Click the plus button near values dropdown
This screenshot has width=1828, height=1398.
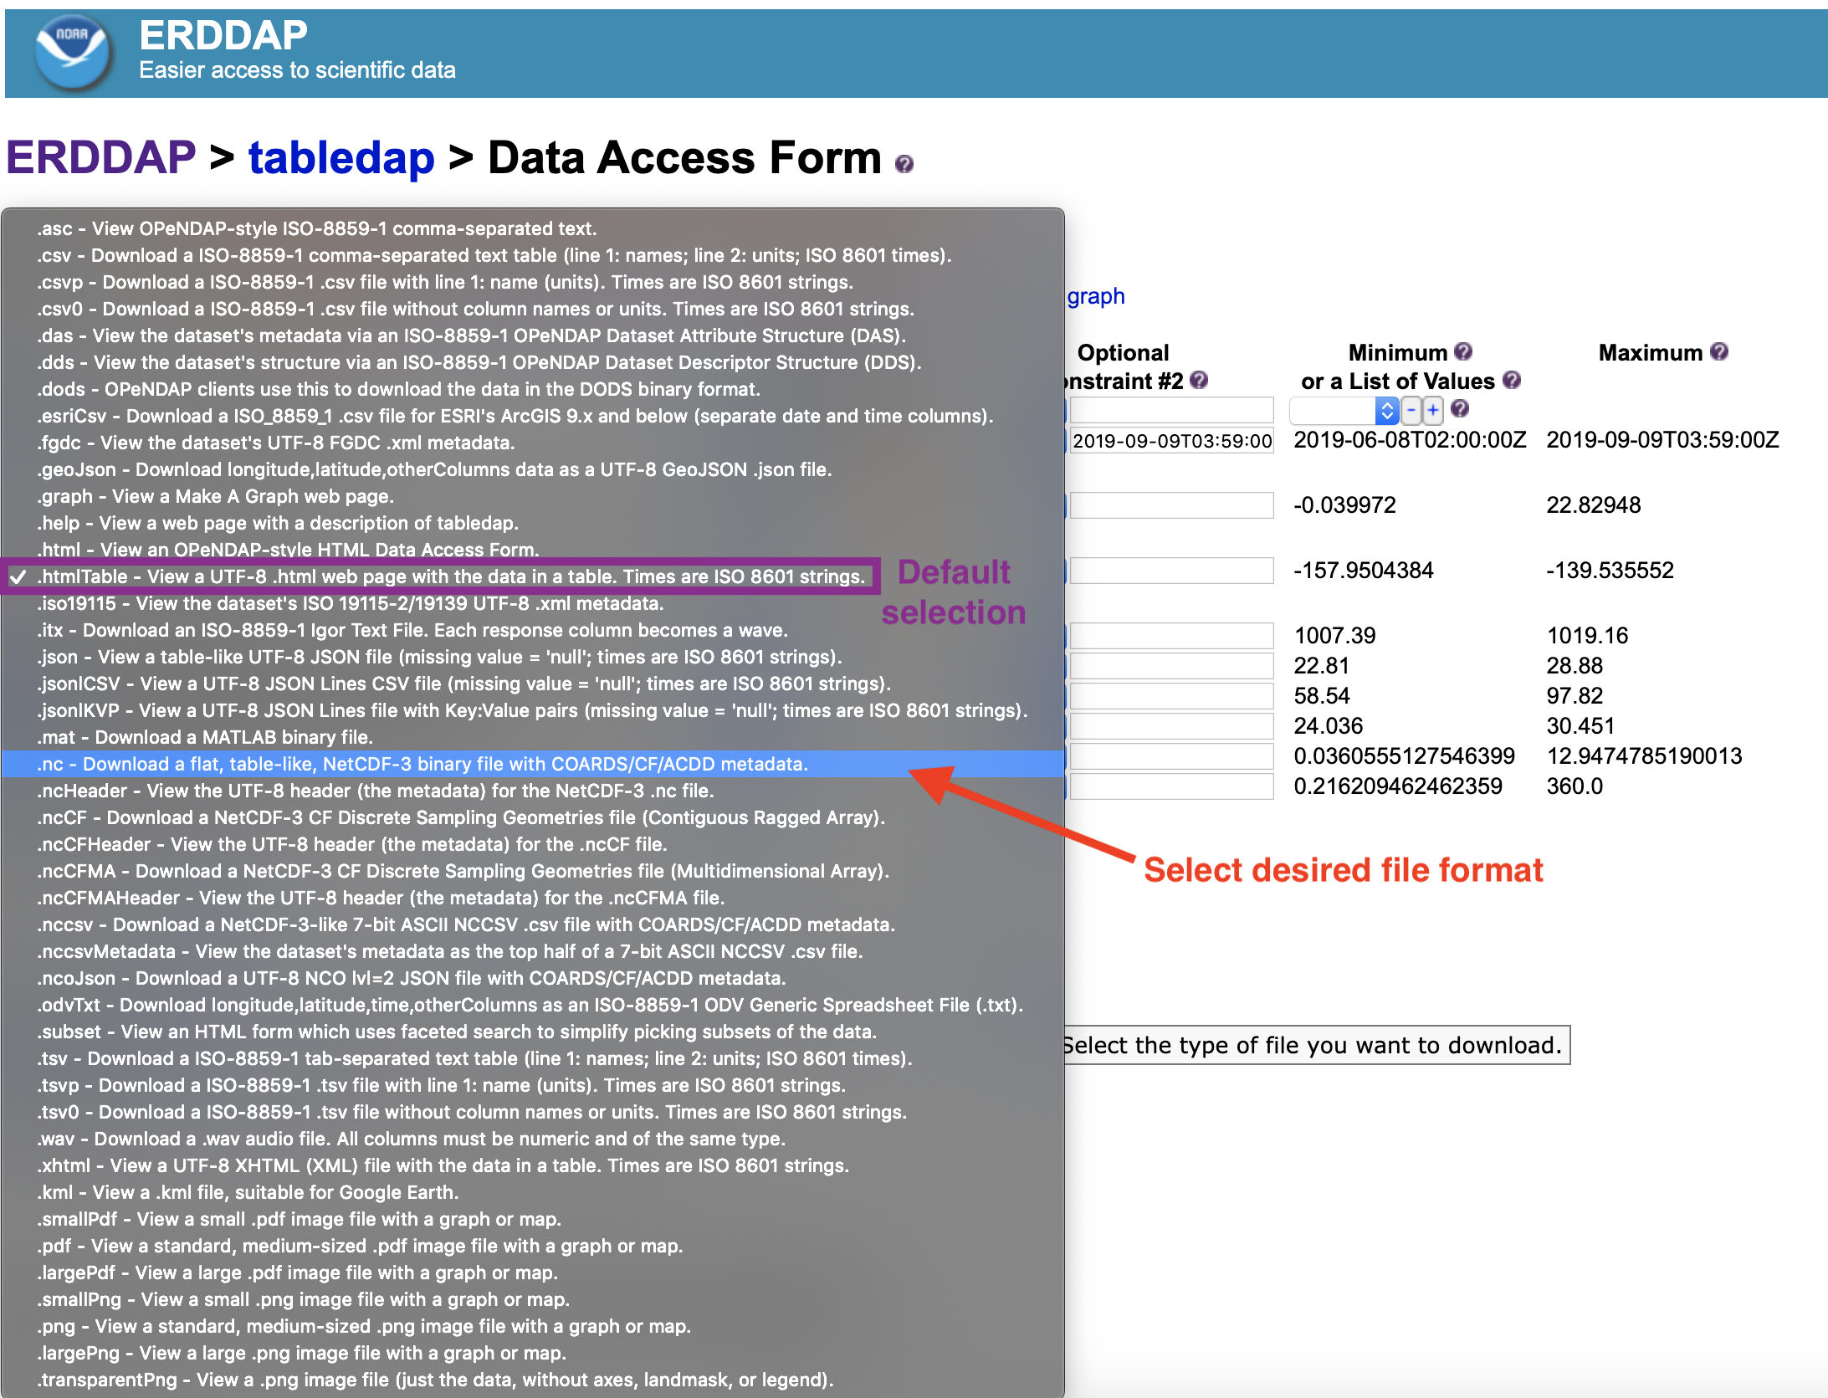1433,410
